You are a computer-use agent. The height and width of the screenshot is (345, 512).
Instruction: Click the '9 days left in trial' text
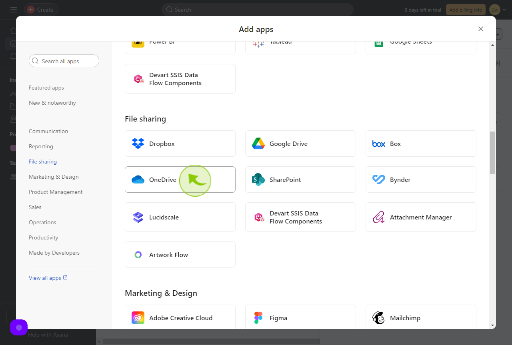click(x=423, y=10)
